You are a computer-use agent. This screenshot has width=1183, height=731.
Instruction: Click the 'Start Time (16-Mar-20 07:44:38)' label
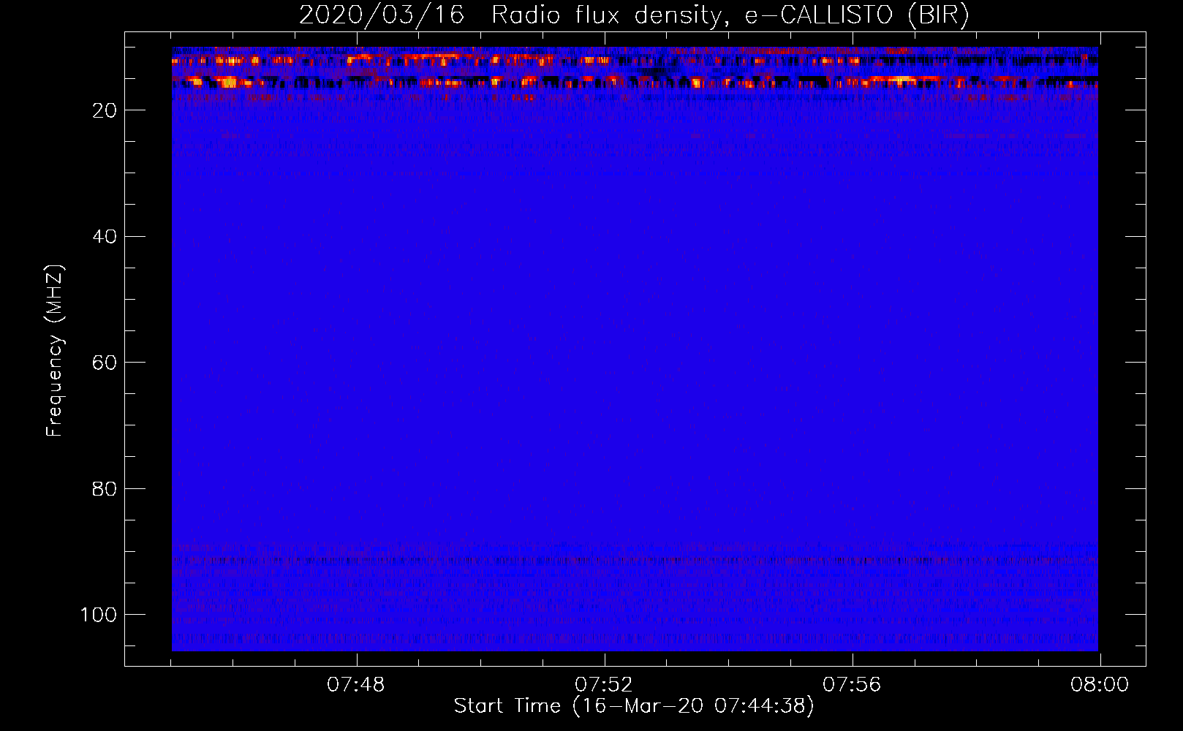[x=634, y=706]
